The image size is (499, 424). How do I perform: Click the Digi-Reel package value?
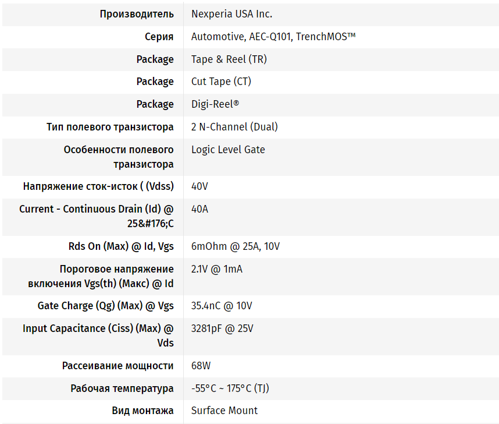[215, 104]
